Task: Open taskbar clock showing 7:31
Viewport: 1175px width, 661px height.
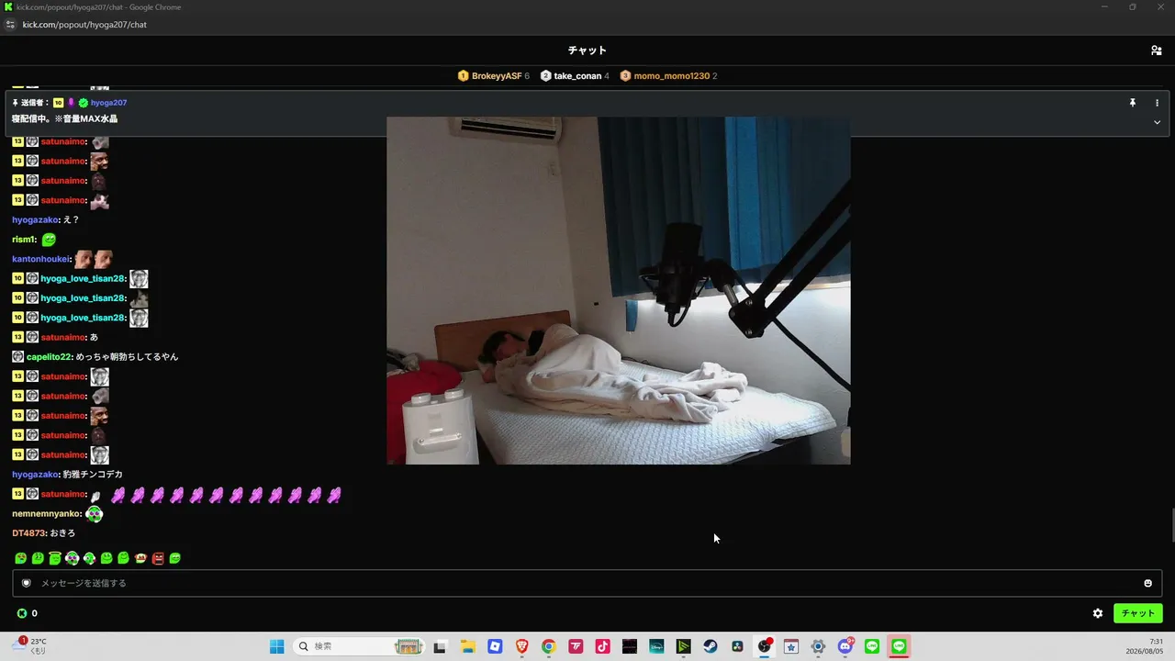Action: 1144,646
